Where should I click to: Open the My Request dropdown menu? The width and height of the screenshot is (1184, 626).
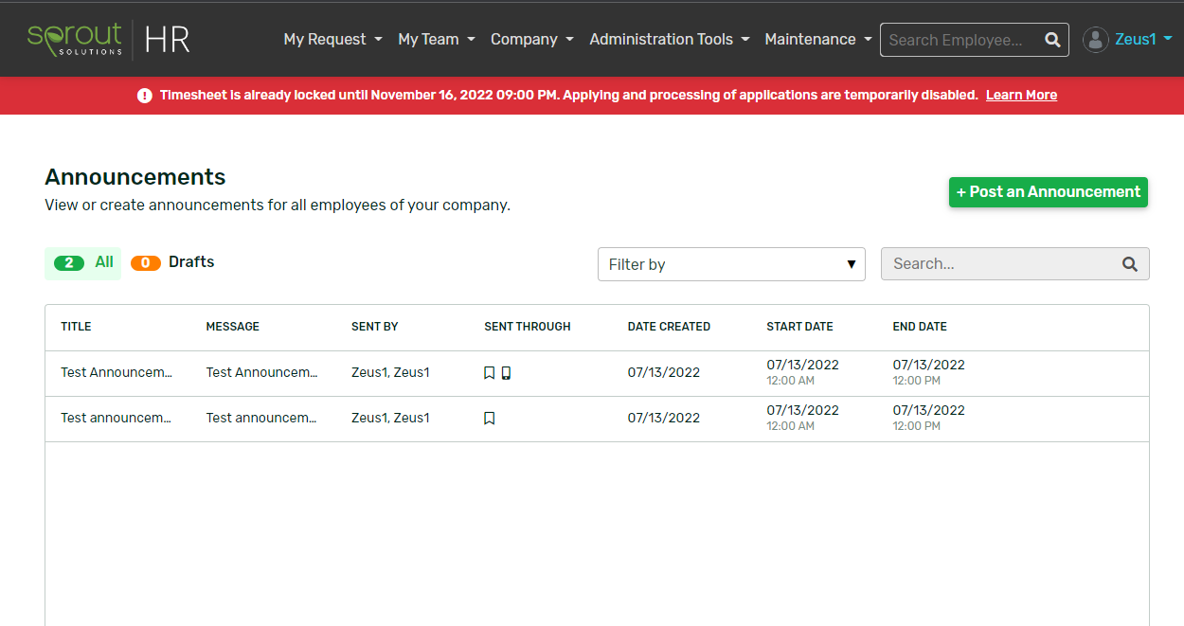point(332,40)
